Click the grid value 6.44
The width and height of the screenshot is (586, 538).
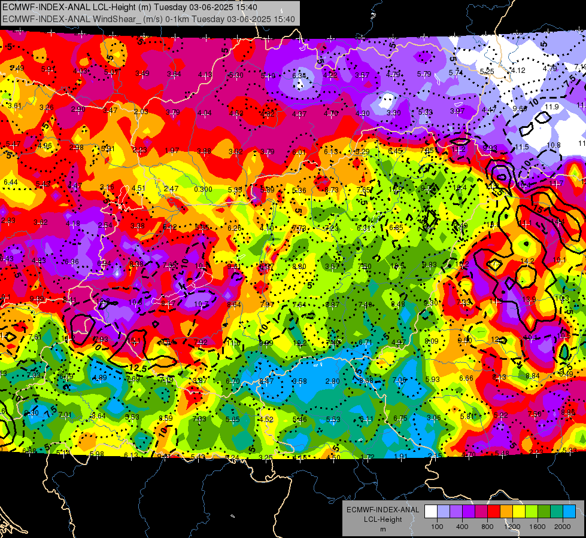[10, 182]
